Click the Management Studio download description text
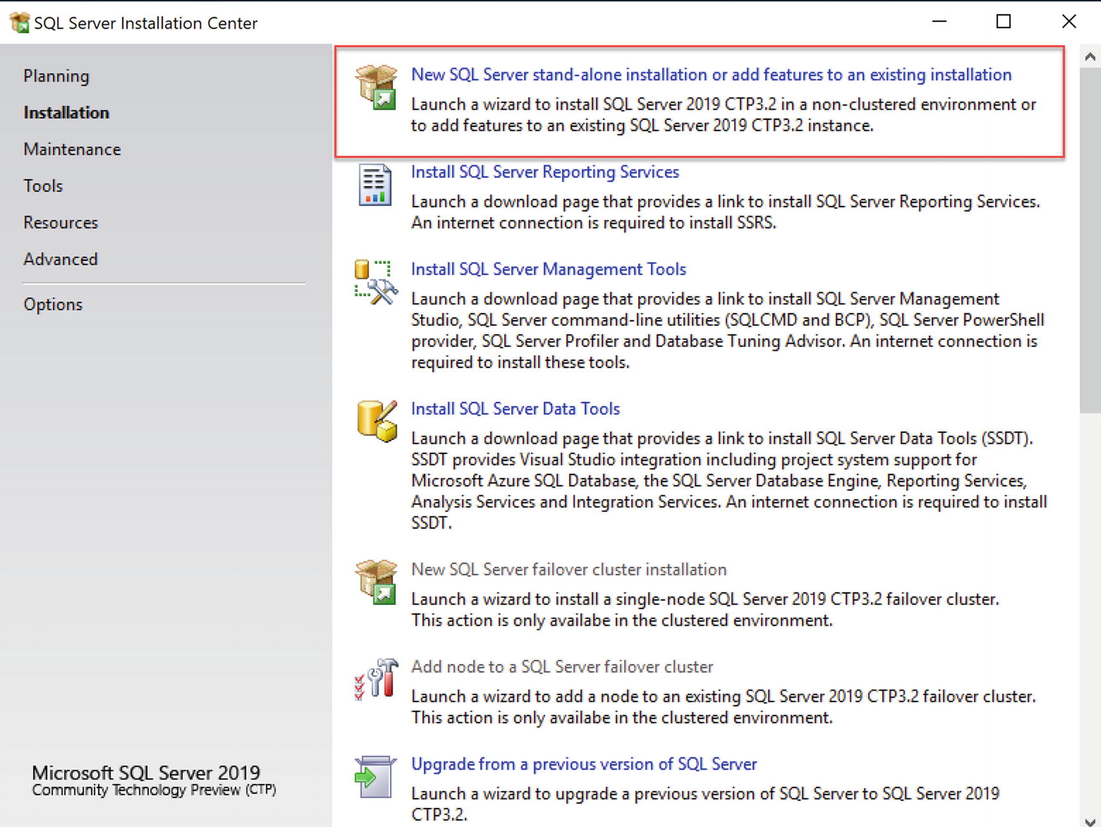The height and width of the screenshot is (827, 1101). (x=728, y=330)
